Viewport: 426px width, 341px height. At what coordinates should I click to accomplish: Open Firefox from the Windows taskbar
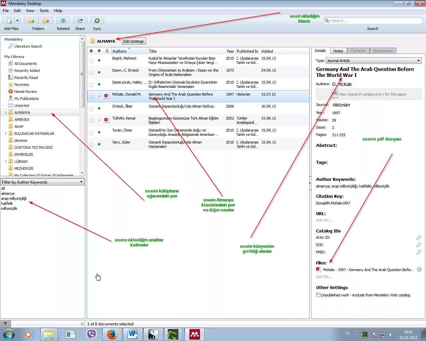[x=112, y=334]
